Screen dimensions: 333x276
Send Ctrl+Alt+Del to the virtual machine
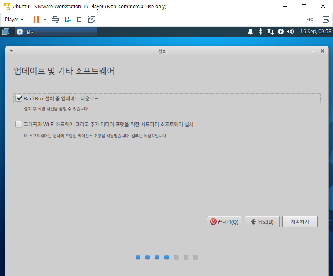[55, 20]
